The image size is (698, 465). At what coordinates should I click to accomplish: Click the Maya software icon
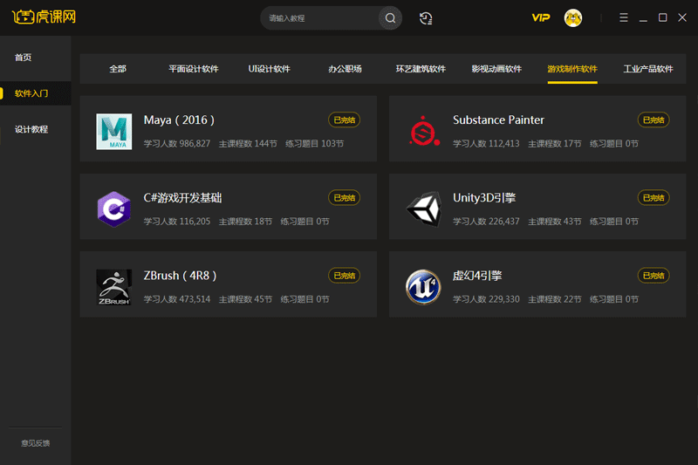(114, 131)
